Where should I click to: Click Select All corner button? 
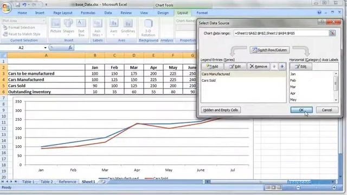[4, 55]
